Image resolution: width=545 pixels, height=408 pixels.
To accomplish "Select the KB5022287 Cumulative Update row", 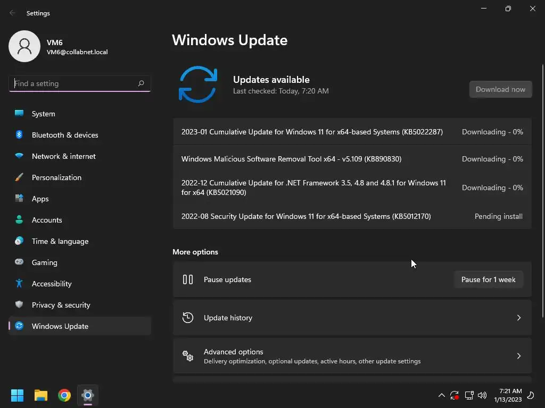I will pos(352,132).
